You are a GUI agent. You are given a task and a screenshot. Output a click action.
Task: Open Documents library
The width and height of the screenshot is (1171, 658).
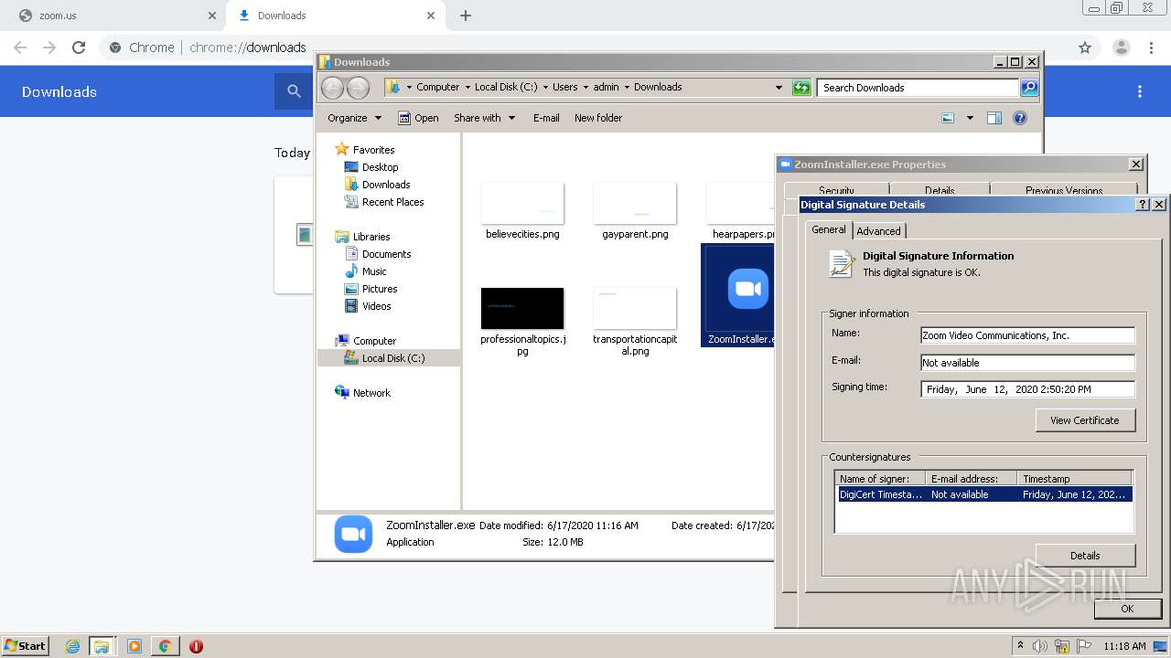click(386, 254)
